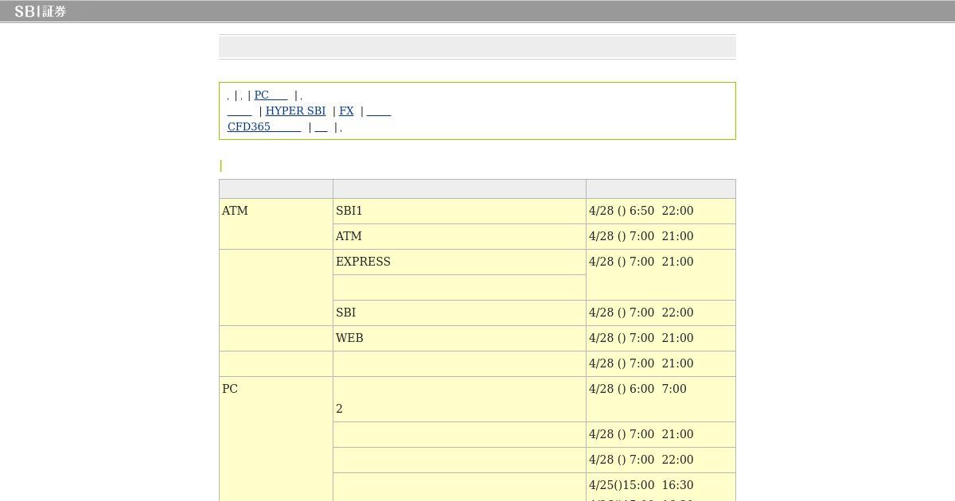This screenshot has width=955, height=501.
Task: Select the time cell 4/28 () 6:00 7:00
Action: click(661, 399)
